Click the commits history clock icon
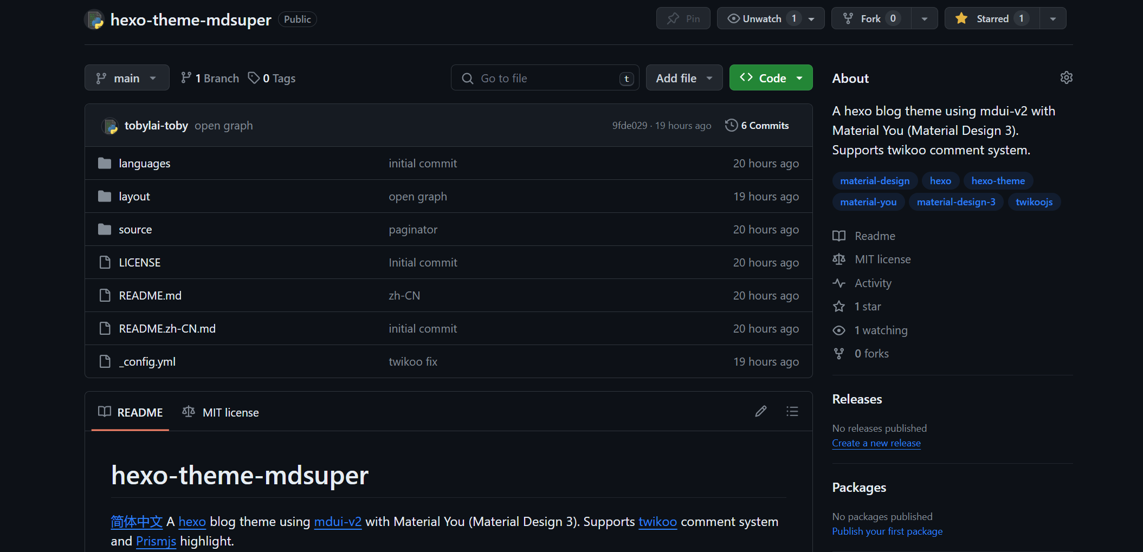The image size is (1143, 552). coord(731,125)
